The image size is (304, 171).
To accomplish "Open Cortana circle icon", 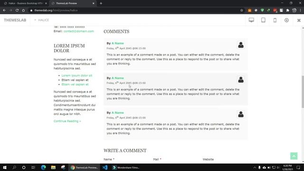I will click(x=24, y=168).
